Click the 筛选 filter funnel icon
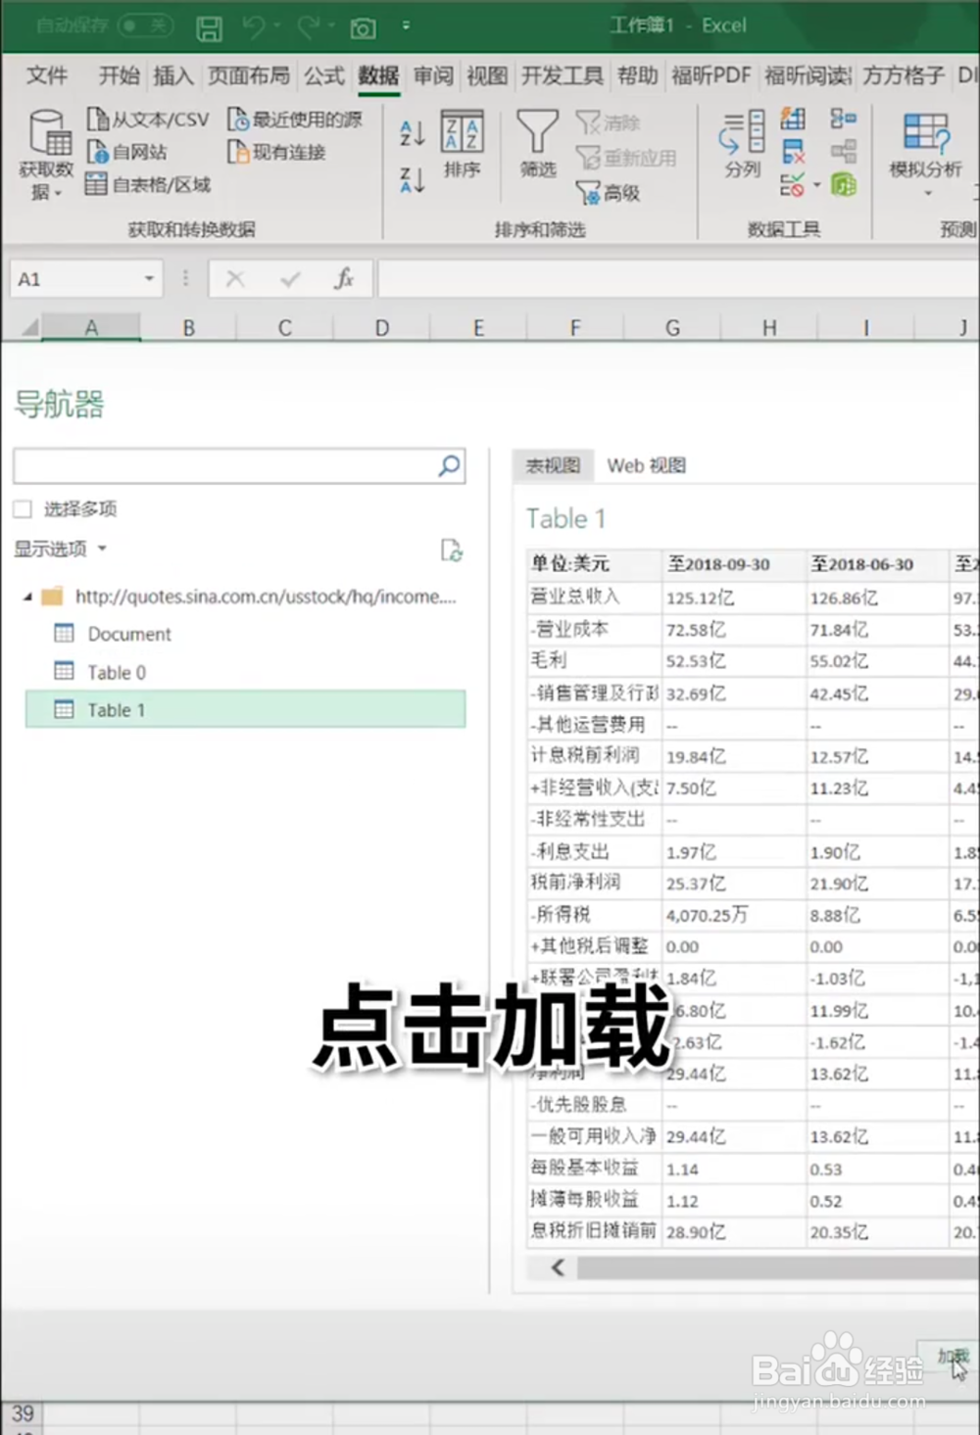The width and height of the screenshot is (980, 1435). (x=537, y=144)
